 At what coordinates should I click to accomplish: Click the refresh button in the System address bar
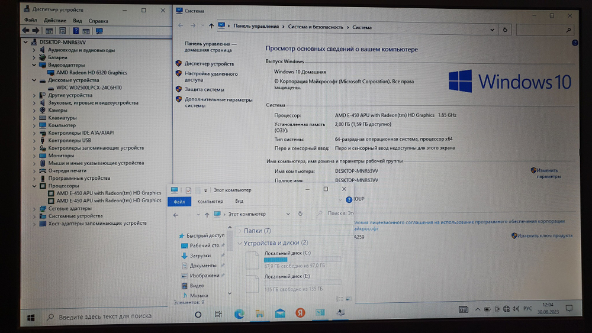pos(505,30)
